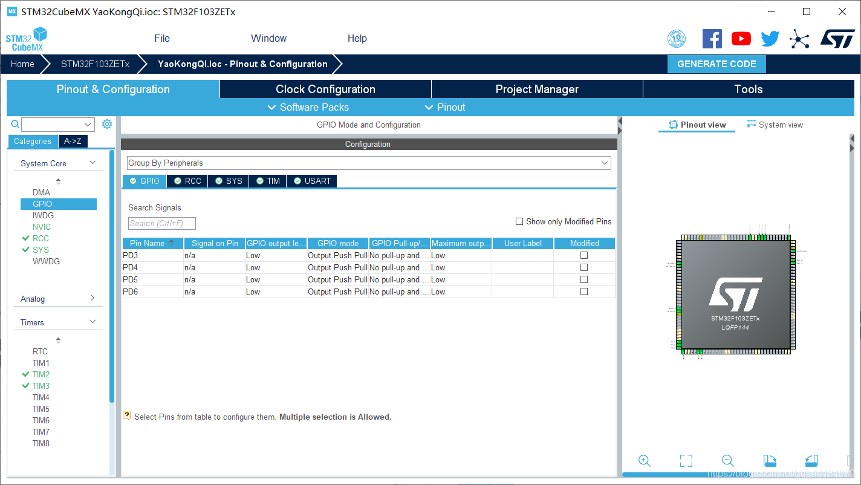
Task: Expand the Pinout dropdown menu
Action: pyautogui.click(x=445, y=107)
